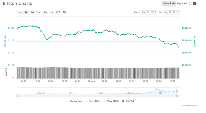Image resolution: width=206 pixels, height=113 pixels.
Task: Click the $6,840.00 price axis label
Action: pos(187,53)
